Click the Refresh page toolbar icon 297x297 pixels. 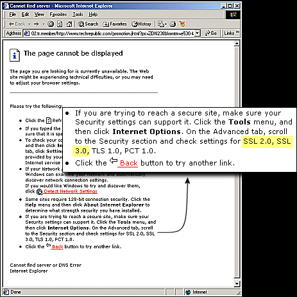click(60, 24)
